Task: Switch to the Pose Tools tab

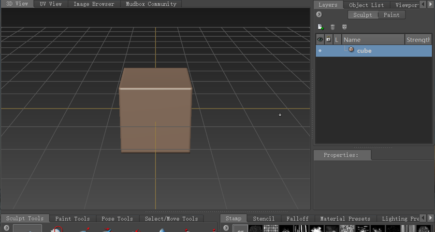Action: point(117,218)
